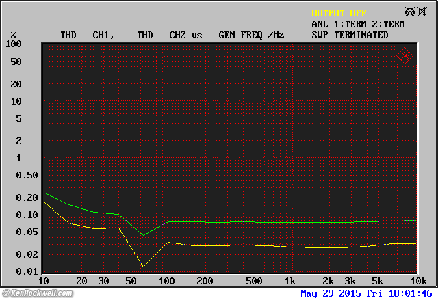Click the percent unit label on Y axis

tap(13, 35)
